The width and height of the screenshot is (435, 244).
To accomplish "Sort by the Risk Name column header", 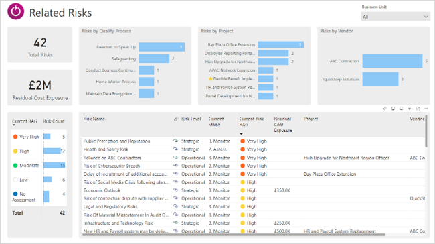I will (94, 119).
